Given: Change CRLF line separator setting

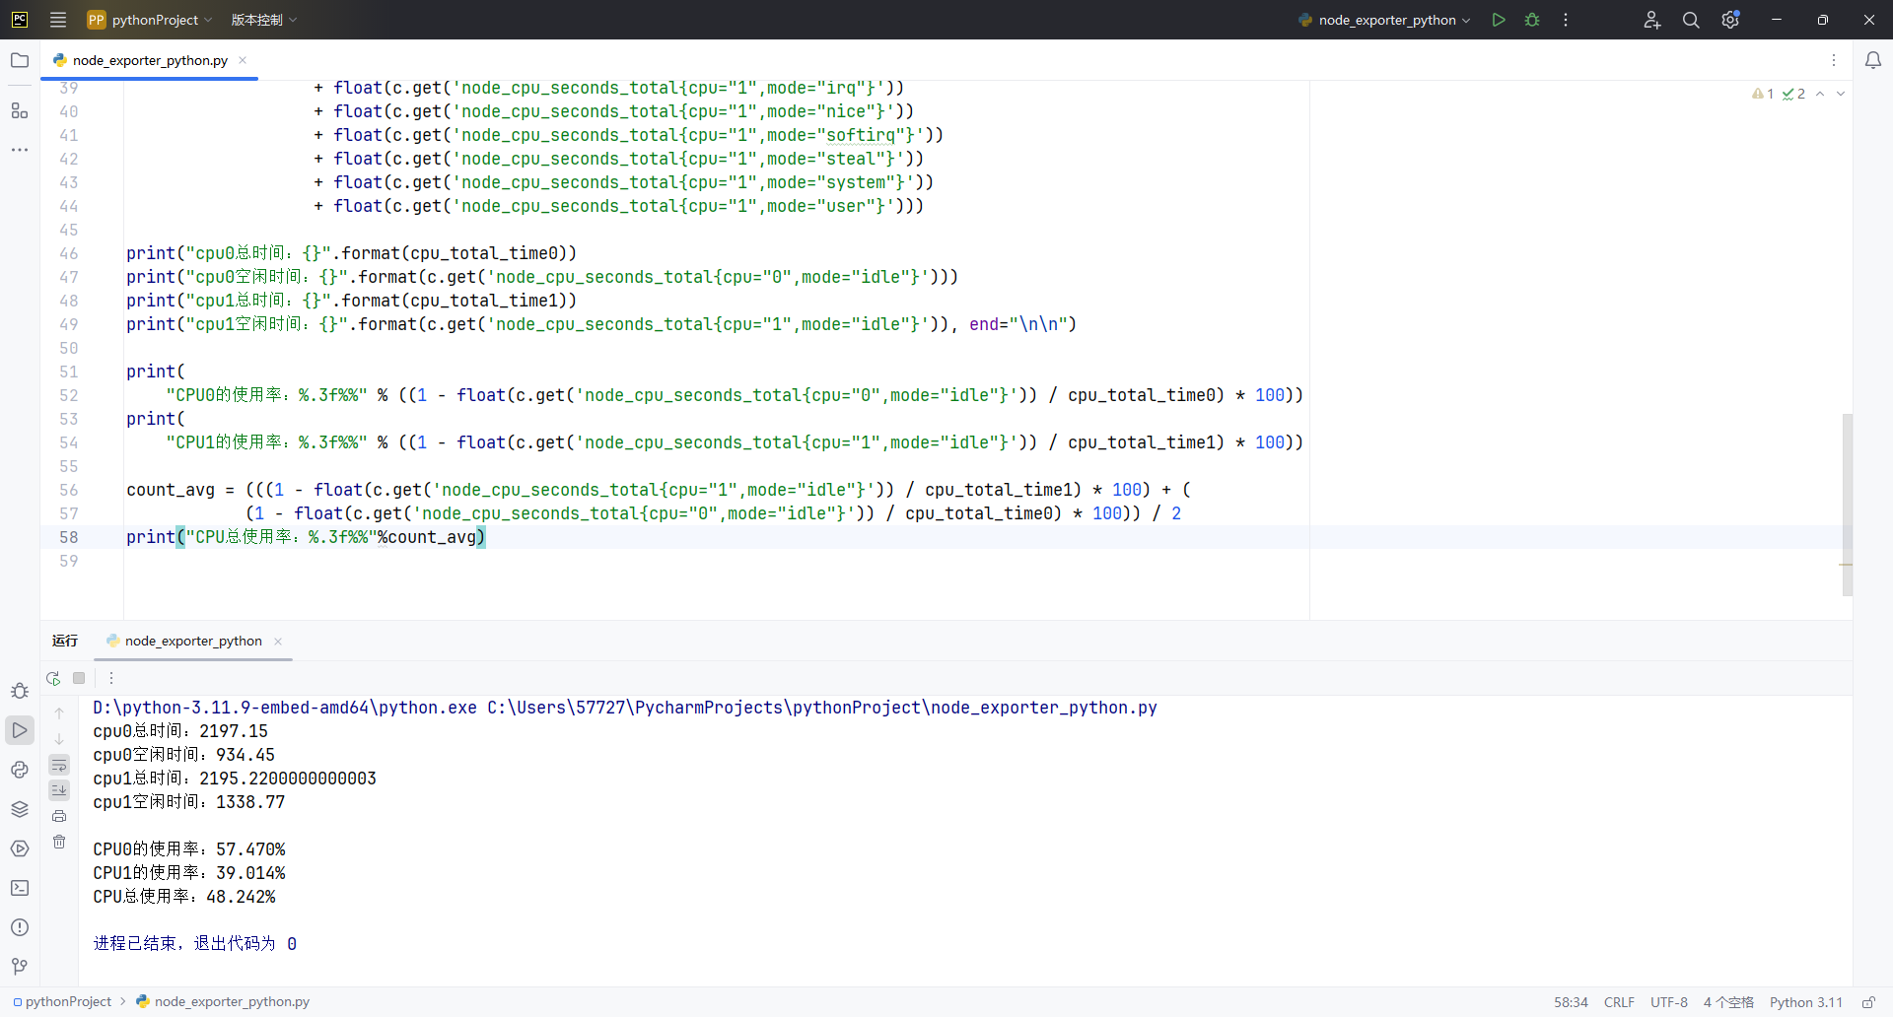Looking at the screenshot, I should point(1619,1002).
